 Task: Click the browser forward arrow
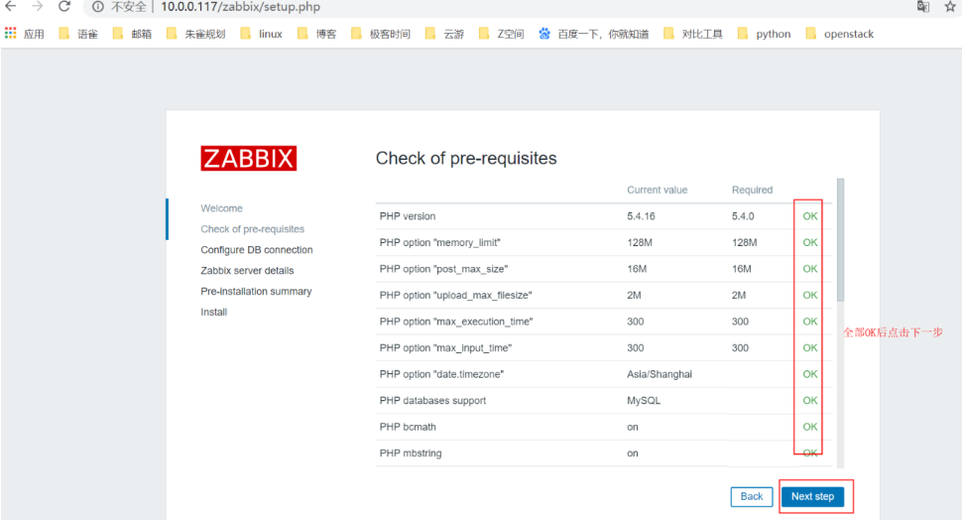[38, 7]
